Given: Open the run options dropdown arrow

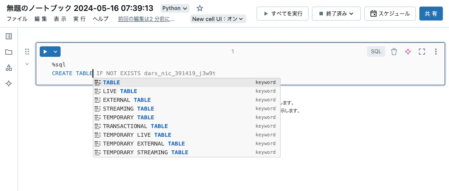Looking at the screenshot, I should [55, 52].
